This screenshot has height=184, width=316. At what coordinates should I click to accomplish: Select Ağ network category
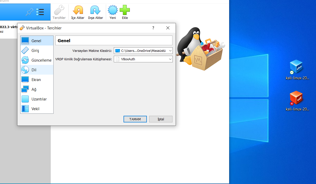click(37, 89)
